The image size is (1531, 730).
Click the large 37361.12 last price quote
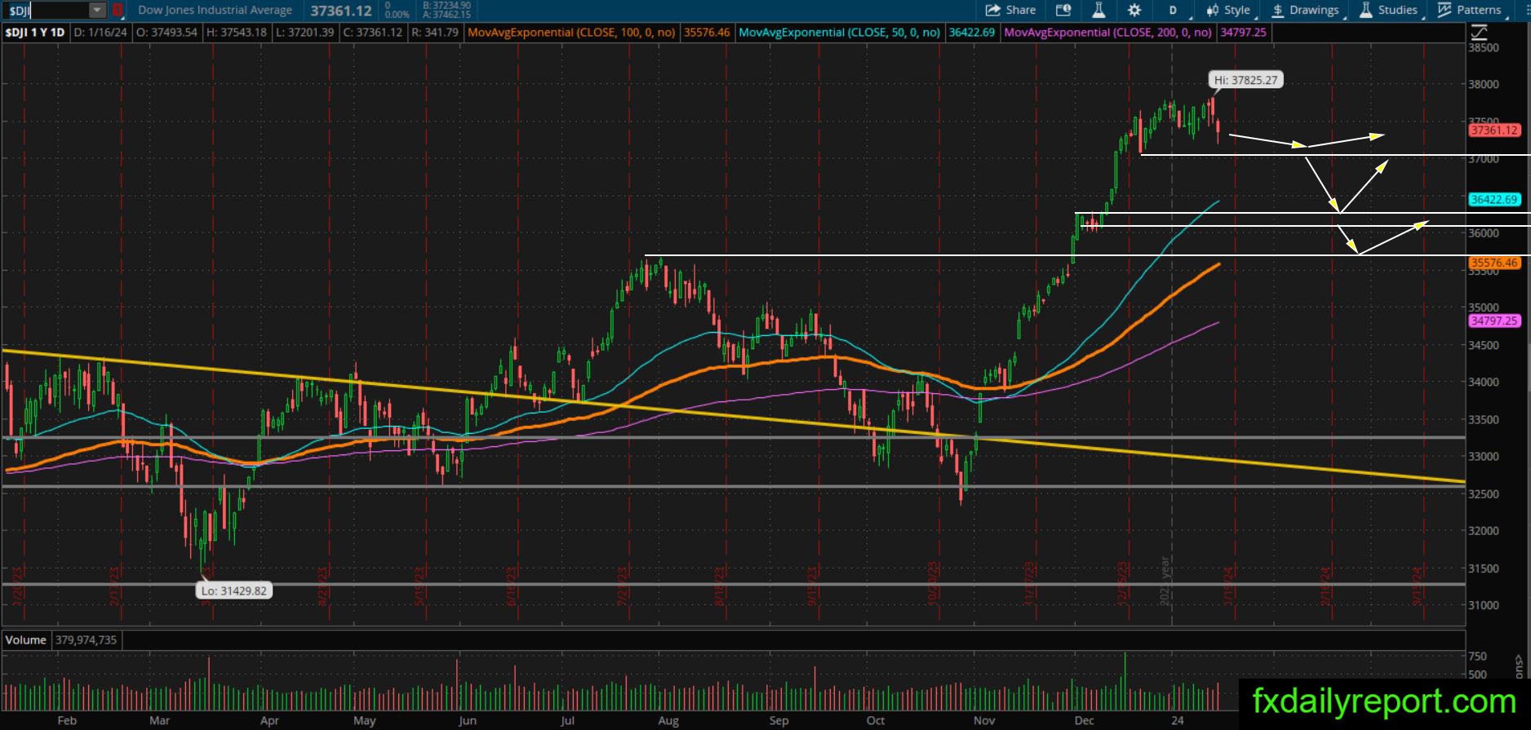[x=341, y=11]
